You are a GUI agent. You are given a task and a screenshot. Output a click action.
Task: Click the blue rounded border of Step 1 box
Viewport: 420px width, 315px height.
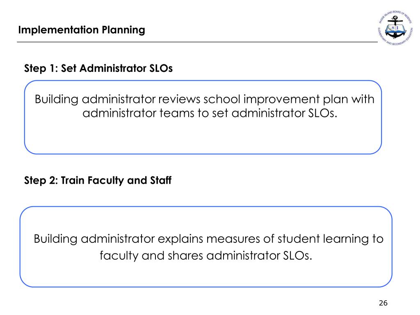point(203,81)
